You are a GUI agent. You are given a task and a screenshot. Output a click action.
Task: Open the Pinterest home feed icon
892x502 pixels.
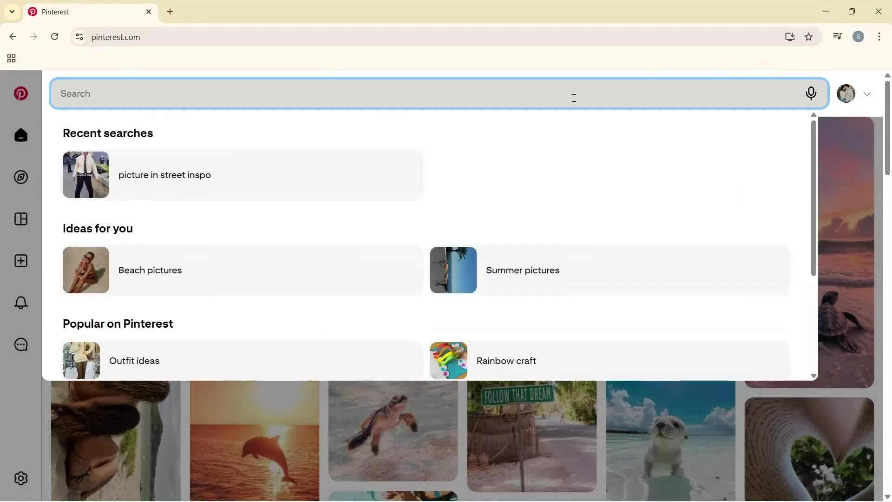click(x=20, y=135)
